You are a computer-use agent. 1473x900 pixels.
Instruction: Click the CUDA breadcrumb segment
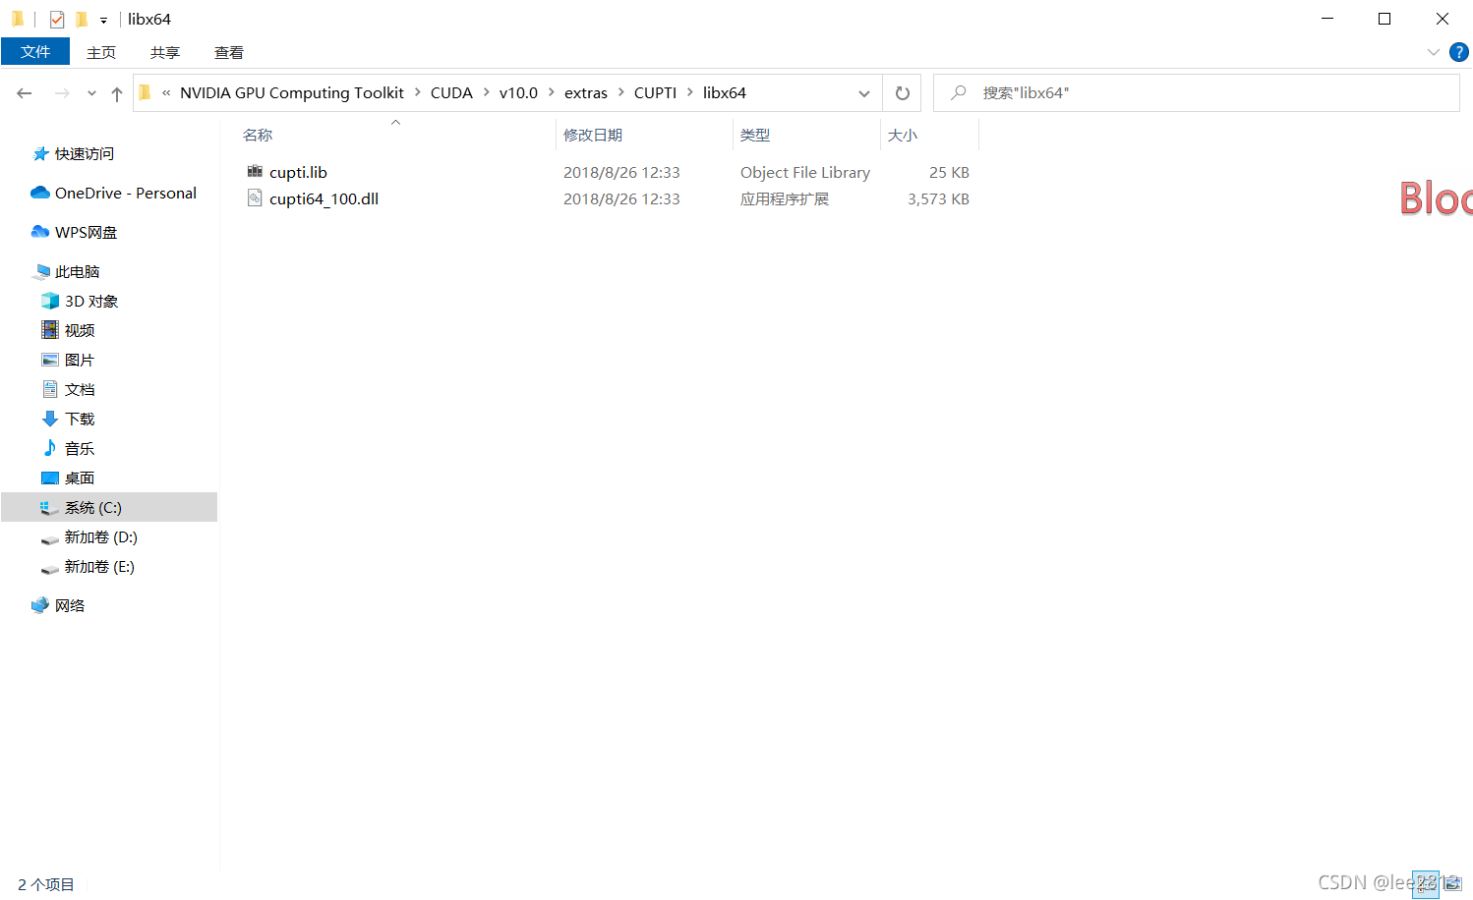pos(451,92)
